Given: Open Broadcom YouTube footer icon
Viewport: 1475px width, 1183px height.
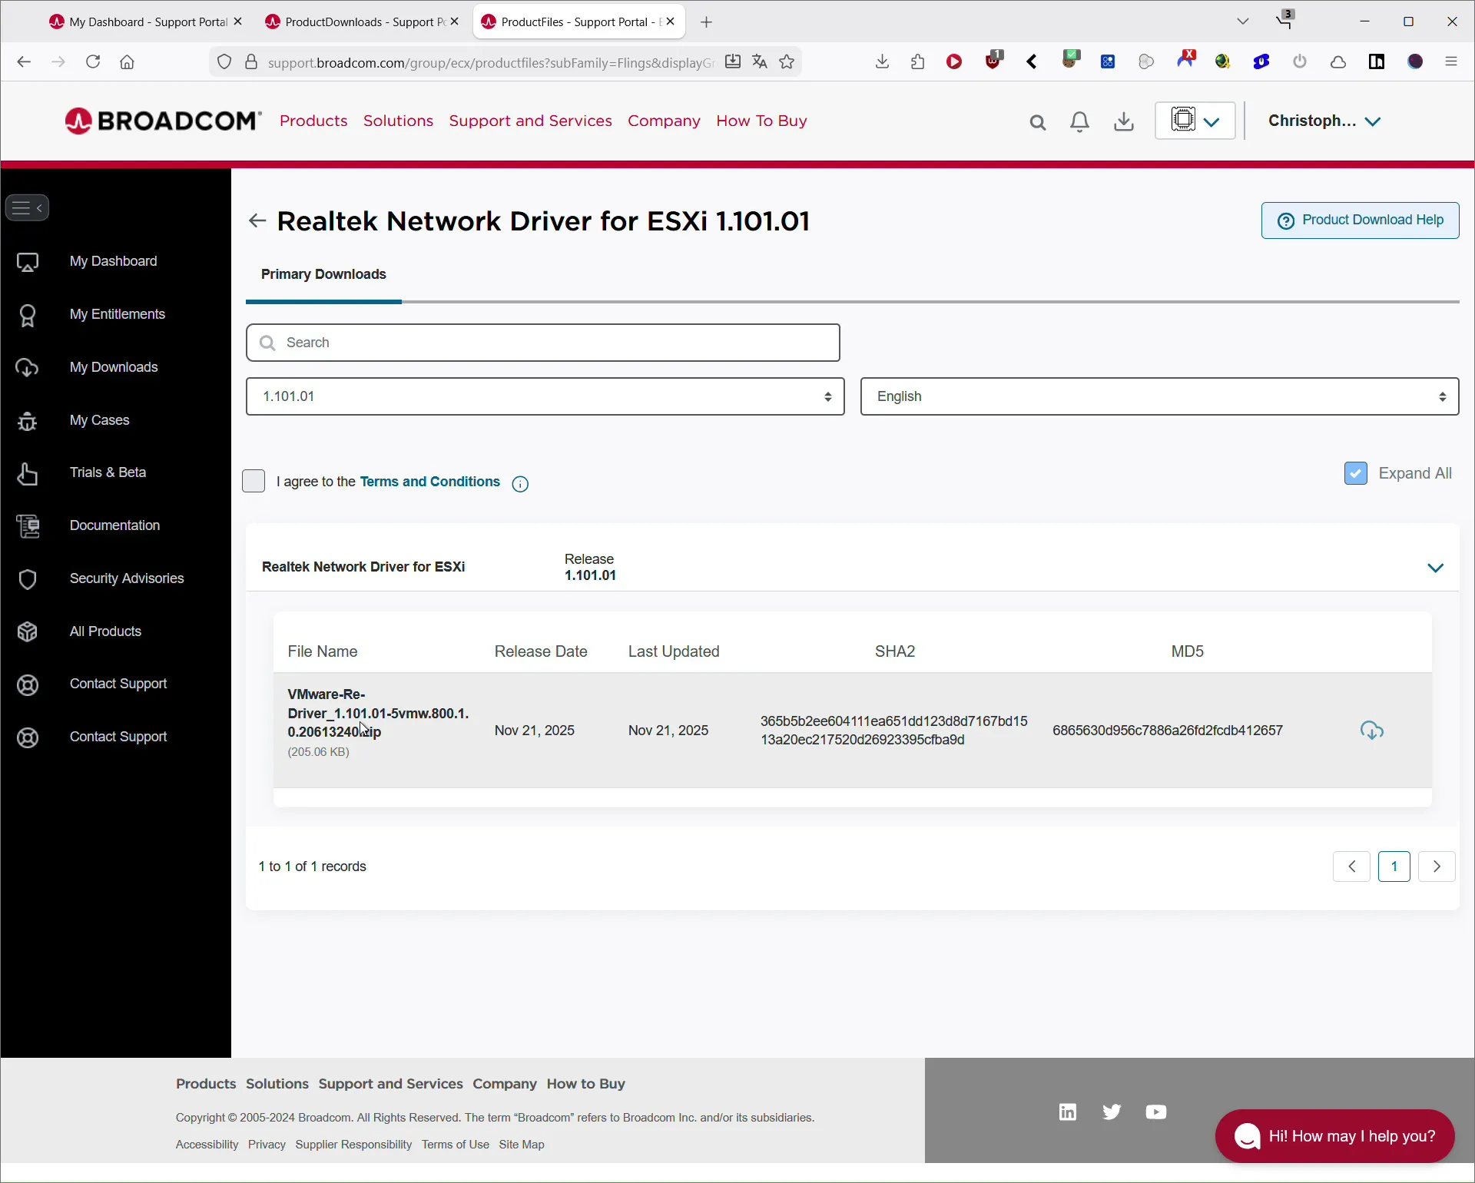Looking at the screenshot, I should tap(1156, 1112).
